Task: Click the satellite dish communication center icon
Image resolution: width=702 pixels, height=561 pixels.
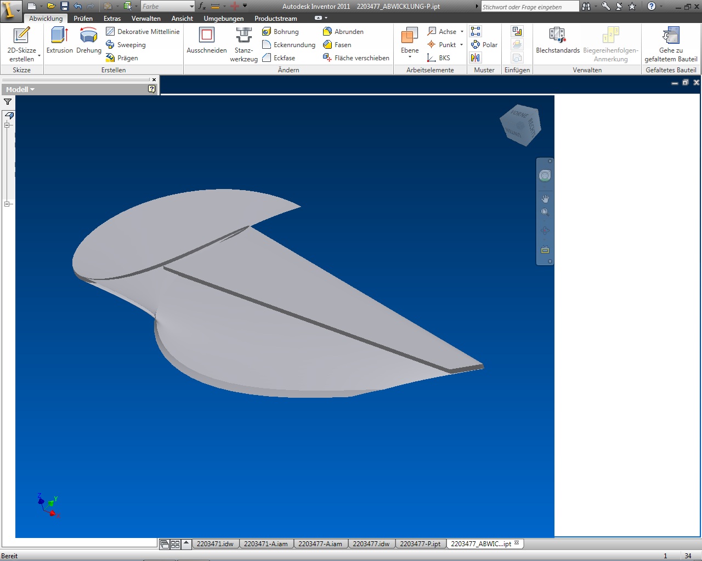Action: [x=619, y=6]
